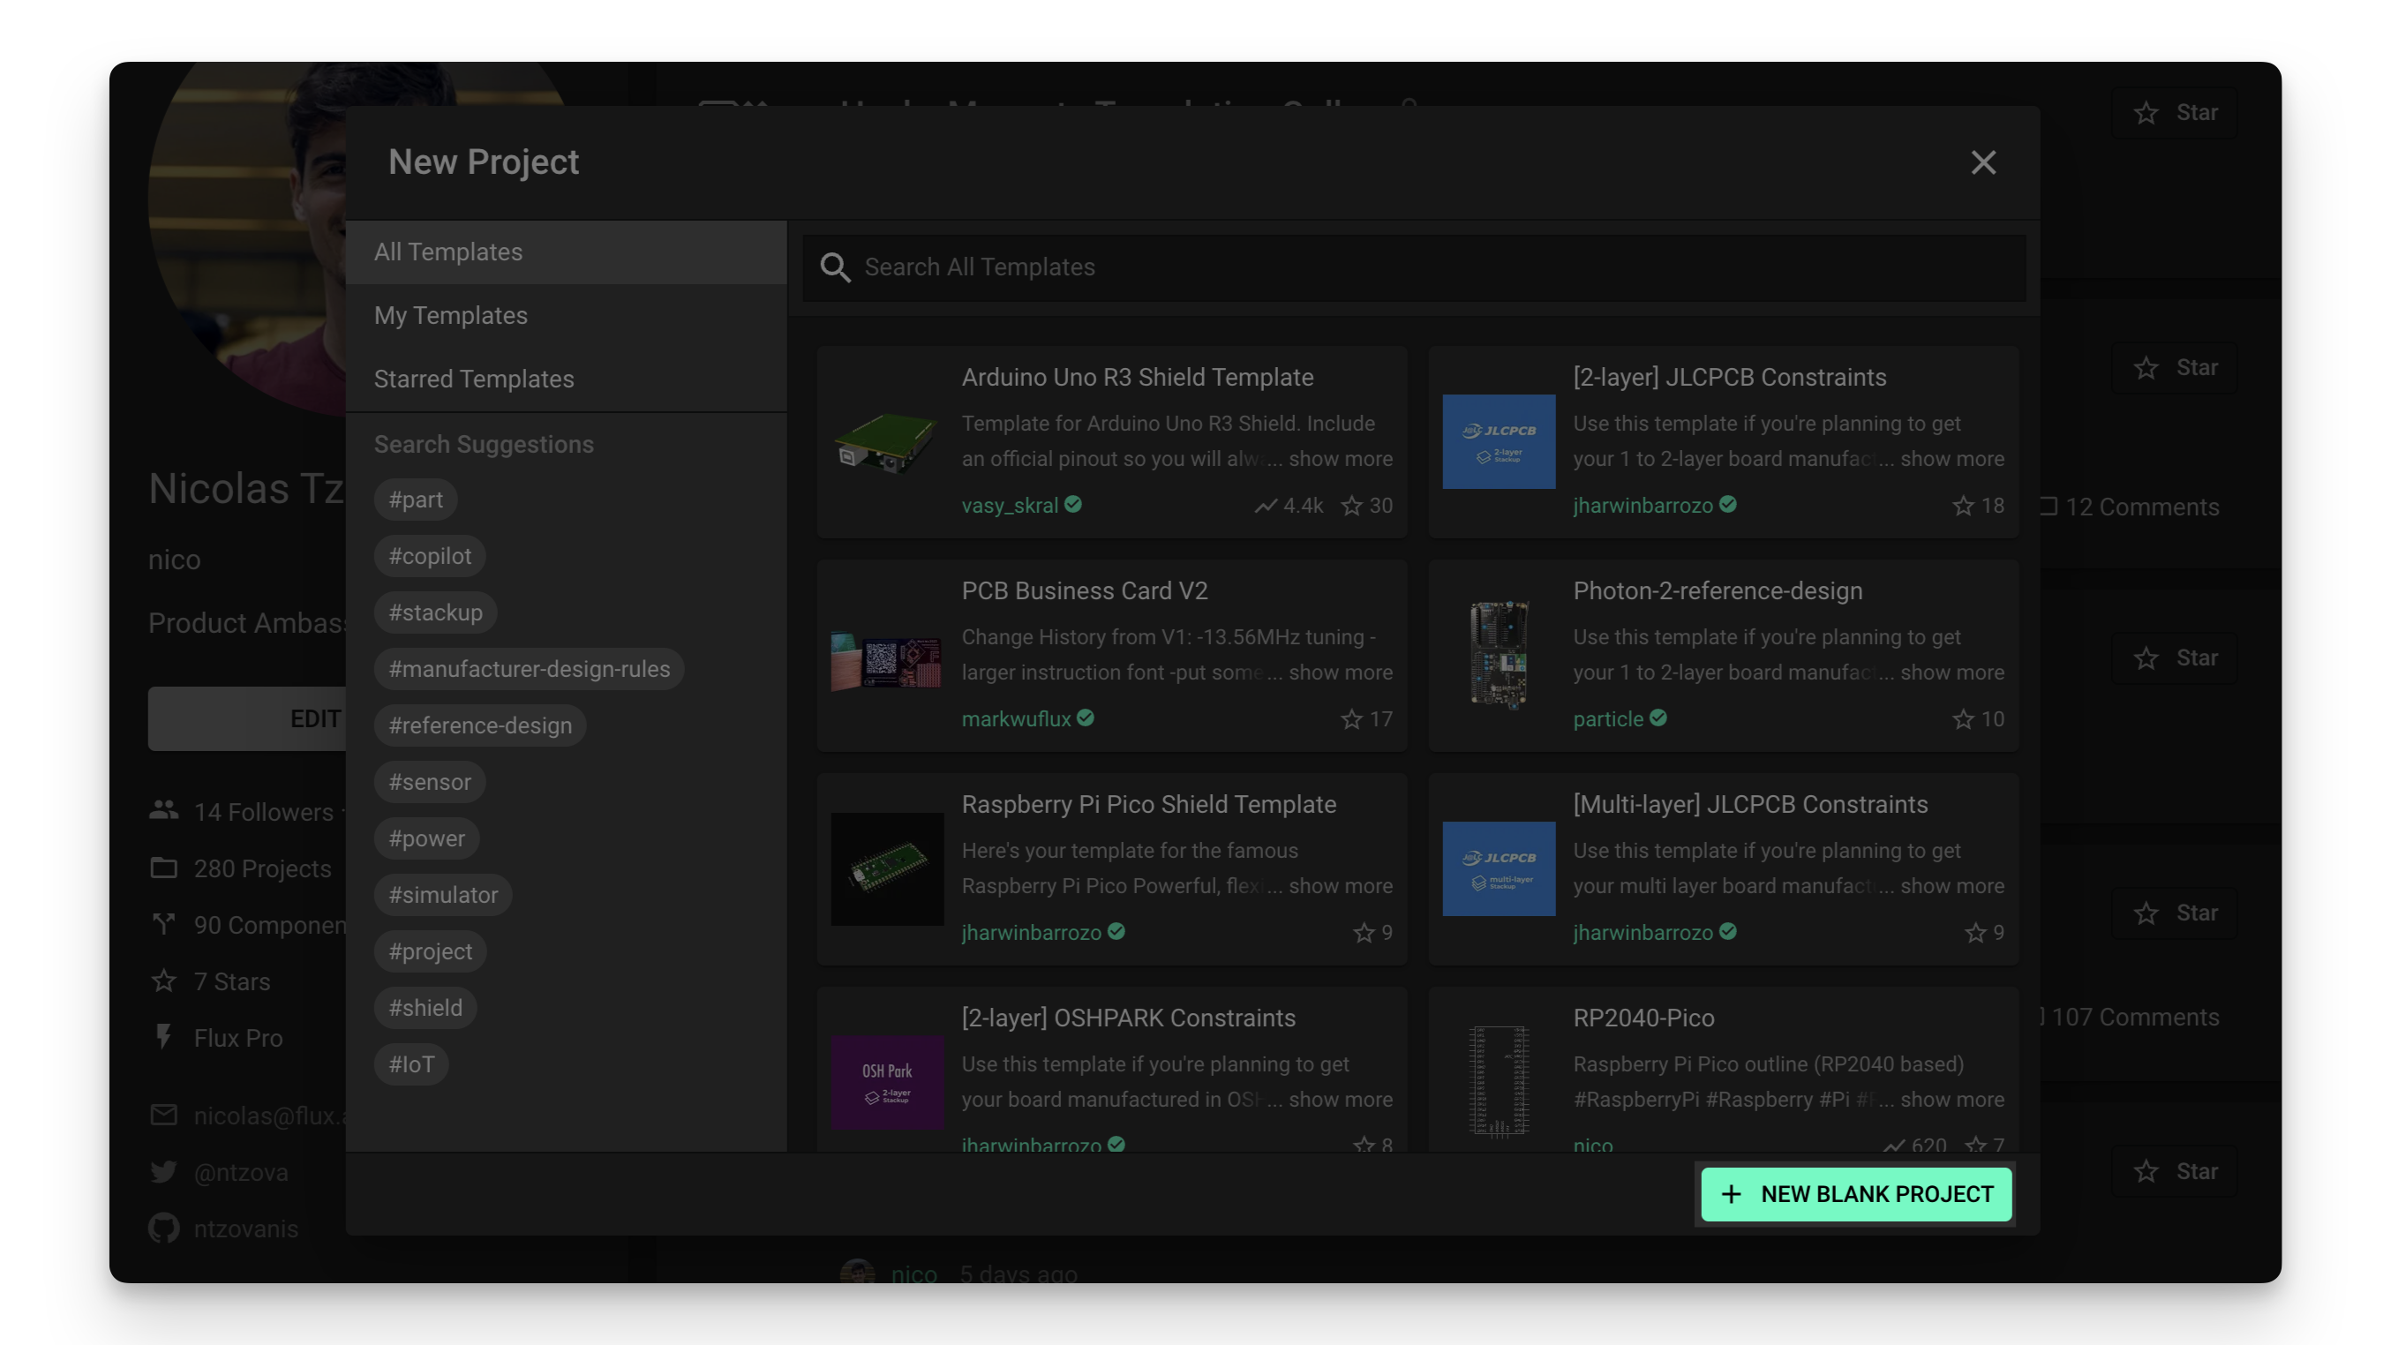Pick the #part search suggestion
The height and width of the screenshot is (1345, 2391).
(x=416, y=500)
